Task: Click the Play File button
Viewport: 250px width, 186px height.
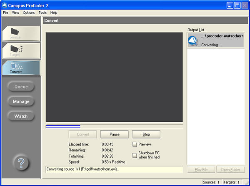Action: (201, 170)
